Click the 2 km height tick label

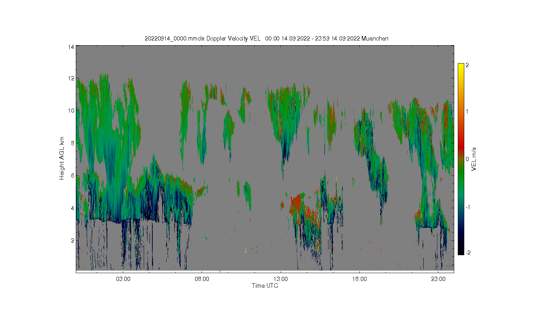click(73, 240)
